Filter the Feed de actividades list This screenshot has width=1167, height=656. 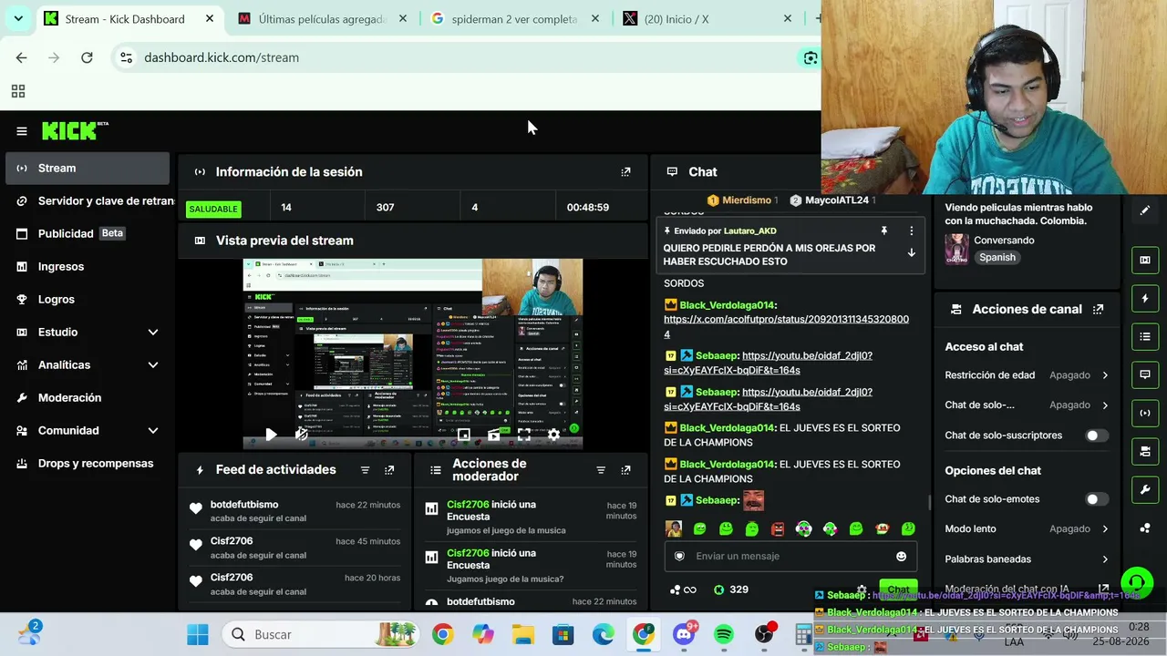pos(365,470)
